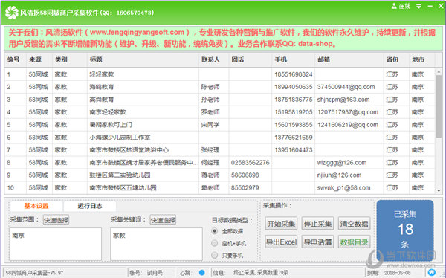Image resolution: width=446 pixels, height=278 pixels.
Task: Select 只要手机 radio option
Action: [215, 255]
